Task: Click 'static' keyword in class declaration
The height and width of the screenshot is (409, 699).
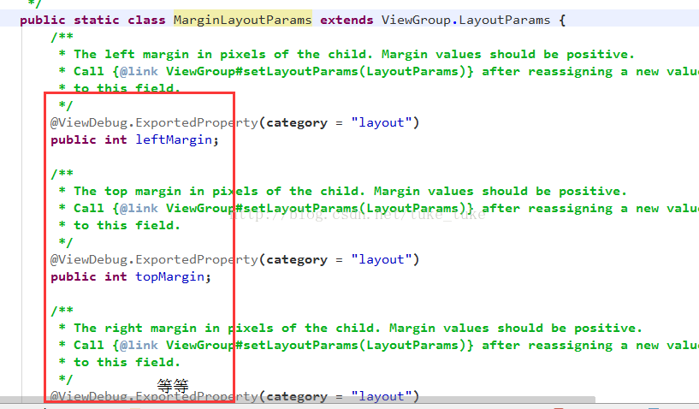Action: (97, 20)
